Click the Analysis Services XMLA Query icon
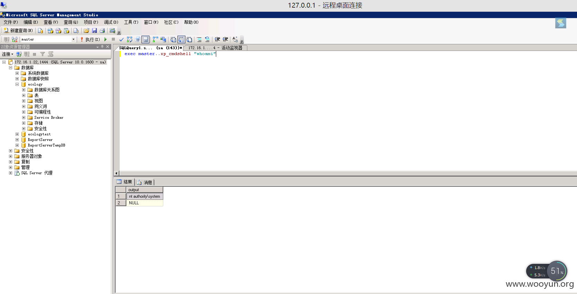577x294 pixels. coord(67,30)
